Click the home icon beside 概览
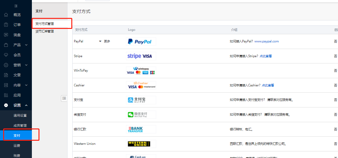Viewport: 338px width, 158px height. tap(6, 15)
